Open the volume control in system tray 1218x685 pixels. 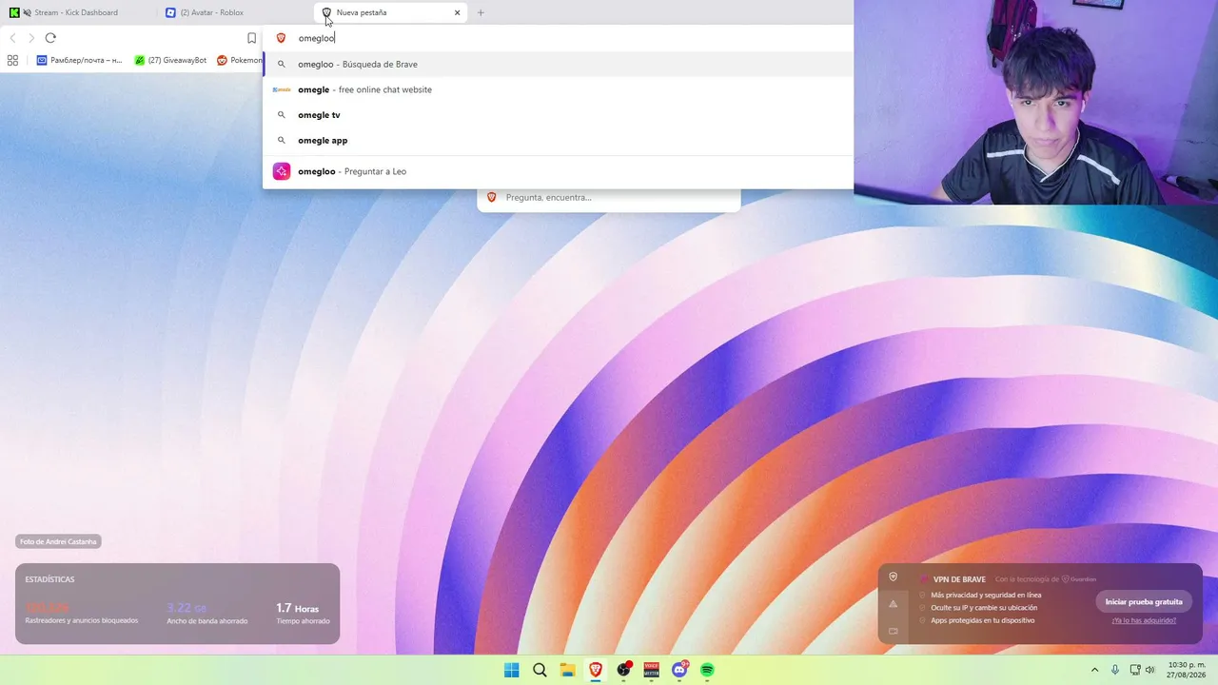[1150, 670]
